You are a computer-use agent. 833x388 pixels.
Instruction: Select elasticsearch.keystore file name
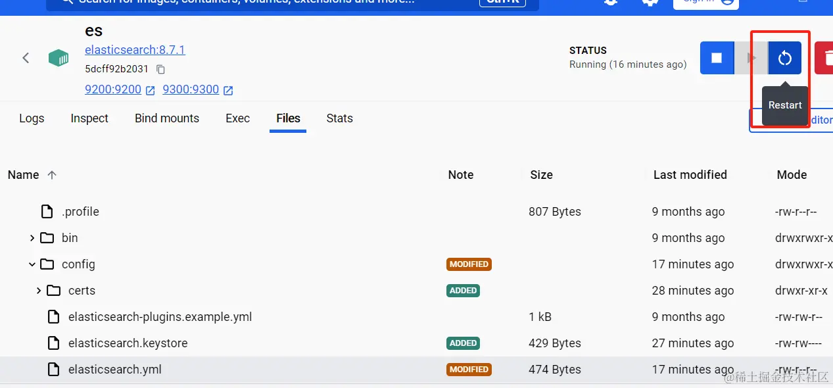pyautogui.click(x=128, y=343)
